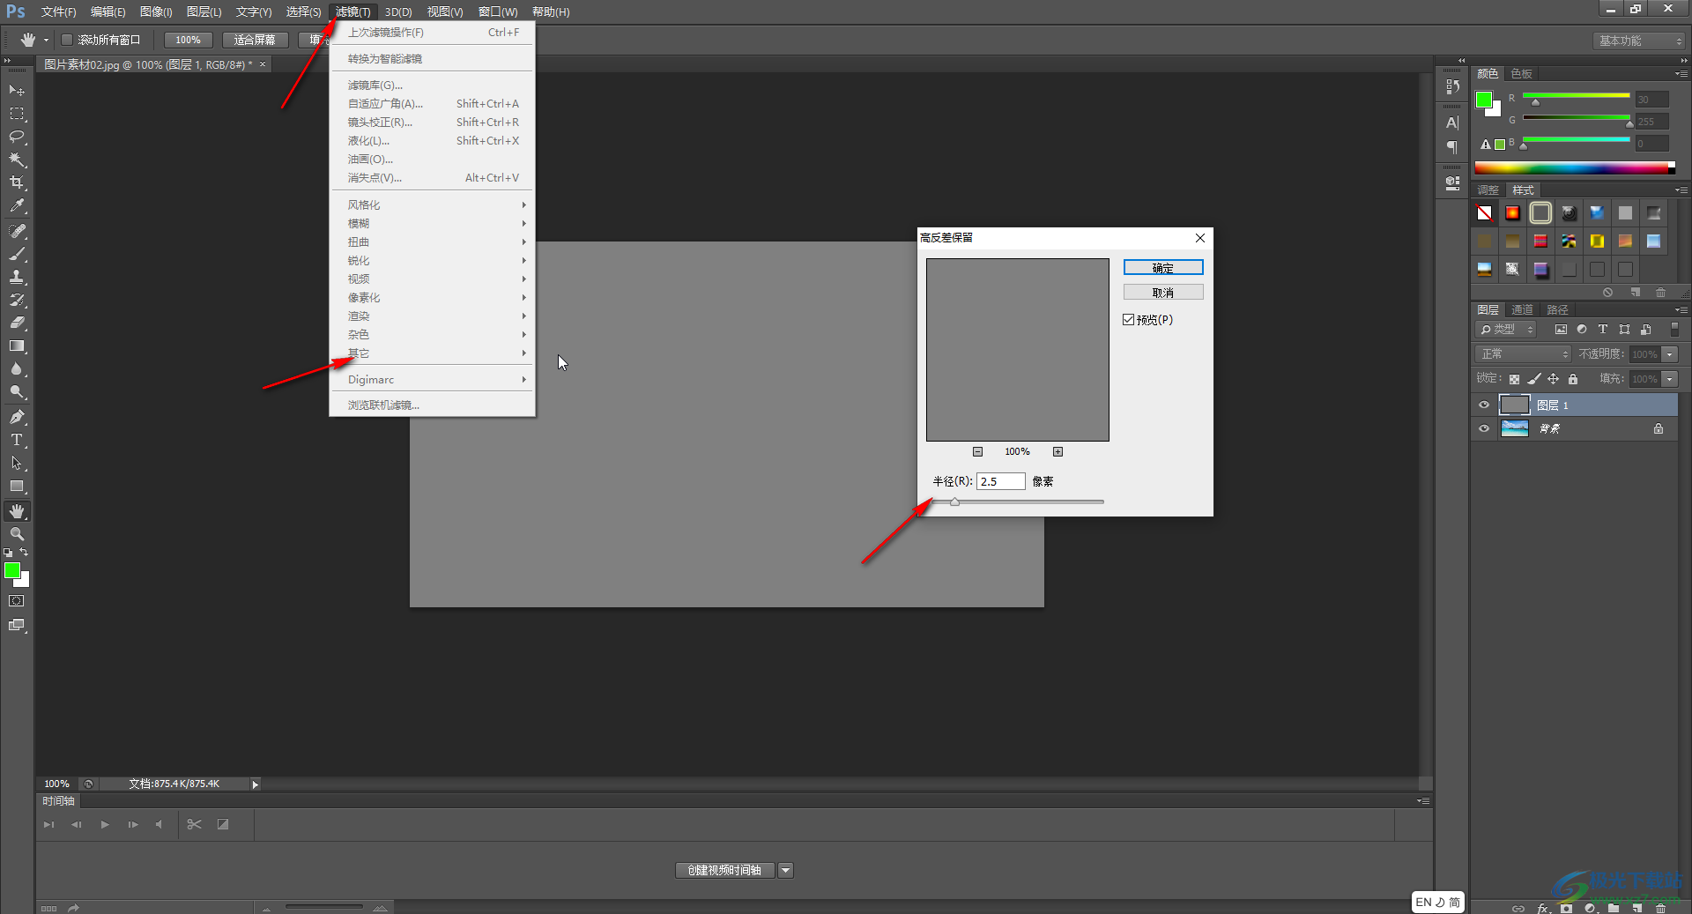Screen dimensions: 1692x914
Task: Select the Rectangular Marquee tool
Action: [x=17, y=114]
